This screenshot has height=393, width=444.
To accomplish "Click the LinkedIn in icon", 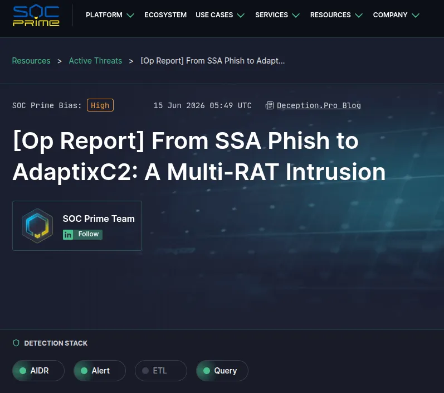I will click(x=68, y=235).
